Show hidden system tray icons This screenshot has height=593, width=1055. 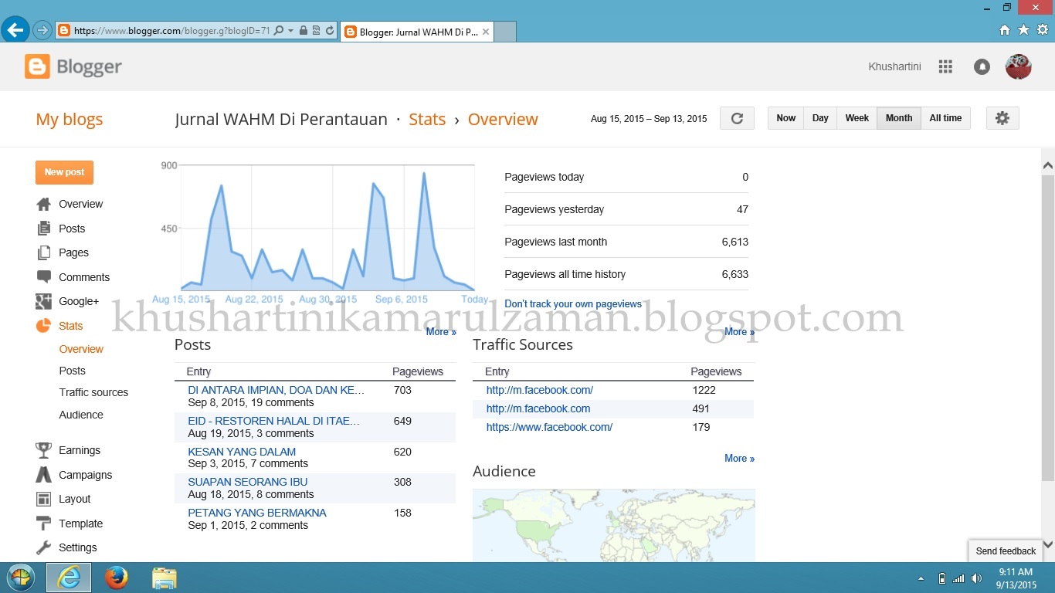(921, 578)
